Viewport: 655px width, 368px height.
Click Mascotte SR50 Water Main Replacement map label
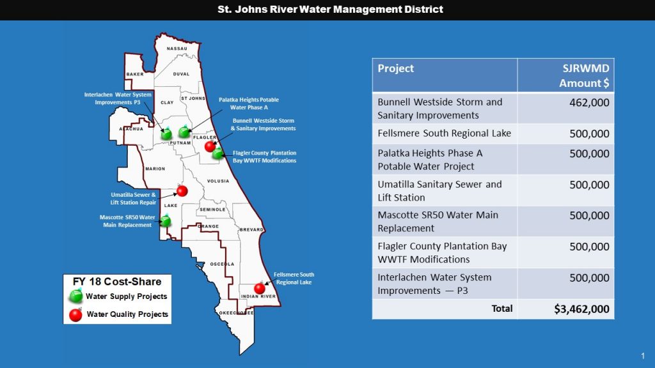(127, 221)
